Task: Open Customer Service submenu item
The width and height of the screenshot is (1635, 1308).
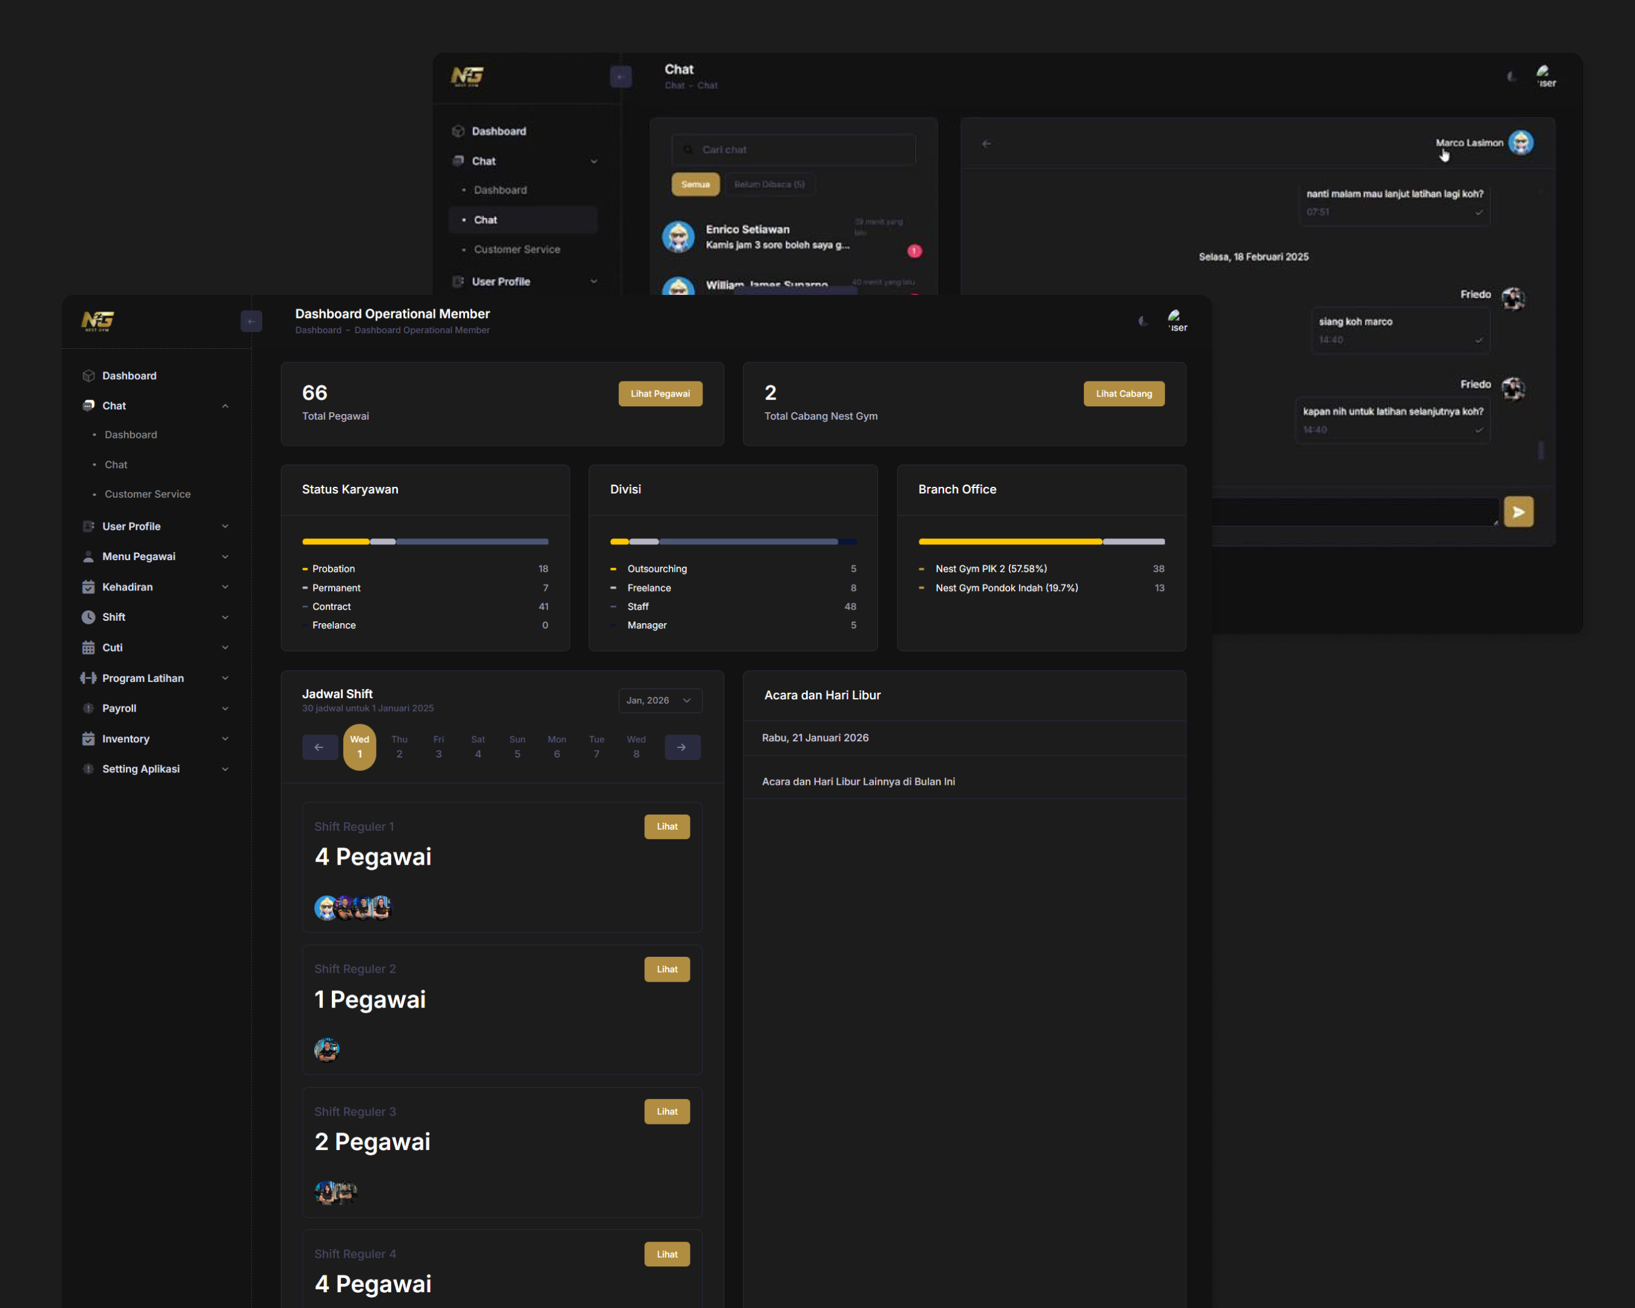Action: click(147, 494)
